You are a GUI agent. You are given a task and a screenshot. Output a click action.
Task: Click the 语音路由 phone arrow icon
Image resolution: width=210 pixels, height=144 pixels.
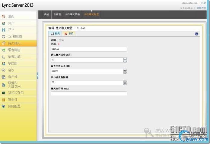(4, 50)
